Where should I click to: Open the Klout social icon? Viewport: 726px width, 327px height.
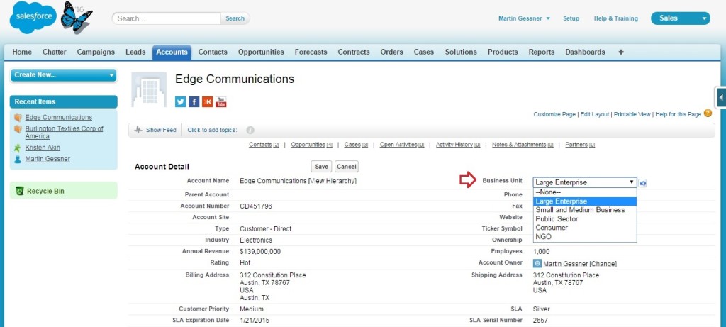tap(208, 102)
